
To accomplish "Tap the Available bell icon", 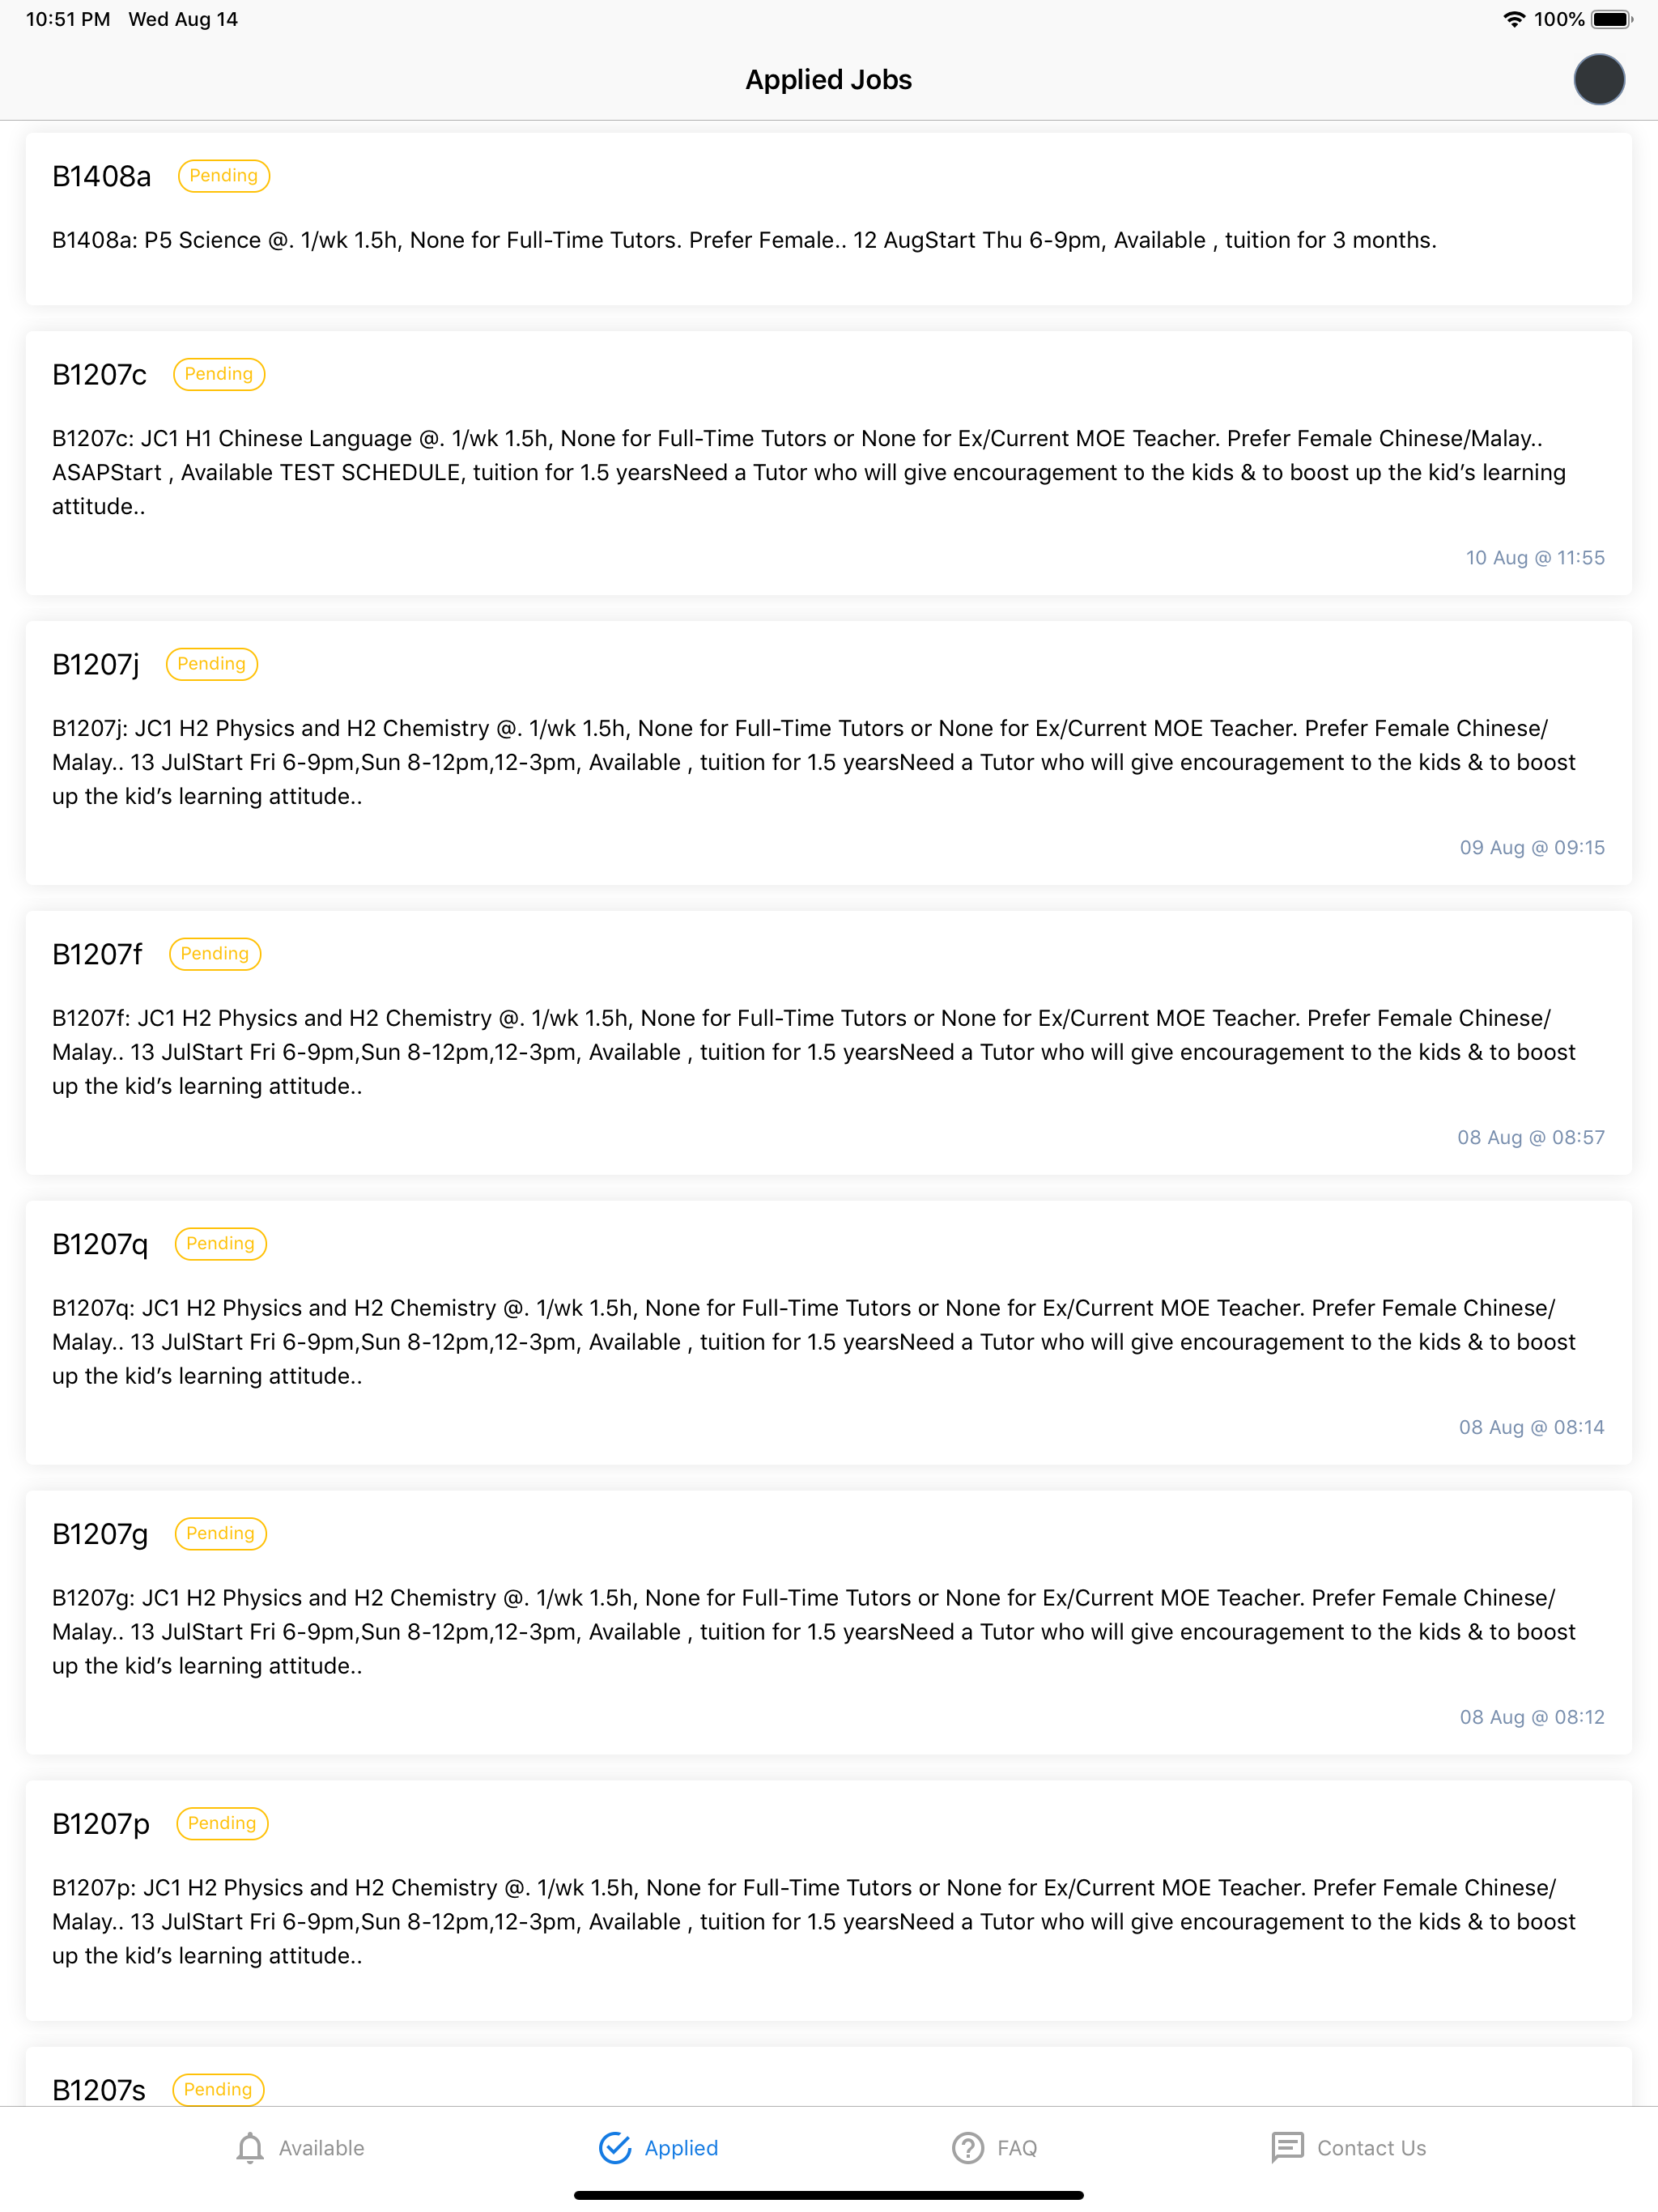I will [250, 2147].
